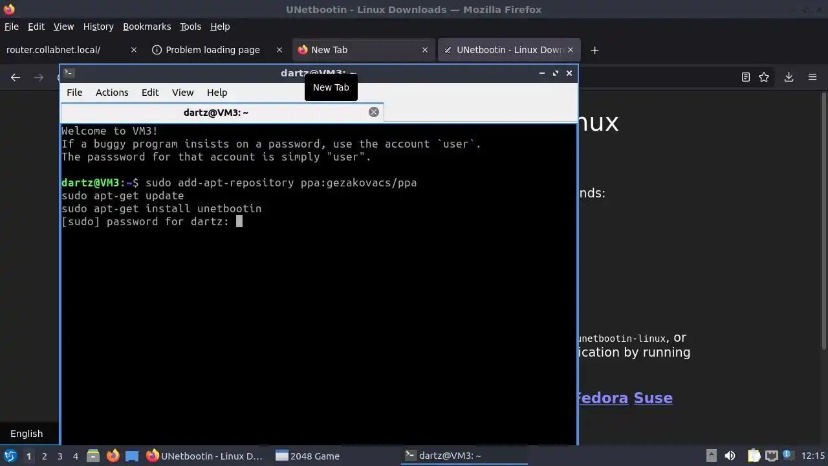The image size is (828, 466).
Task: Switch to workspace 4
Action: coord(75,456)
